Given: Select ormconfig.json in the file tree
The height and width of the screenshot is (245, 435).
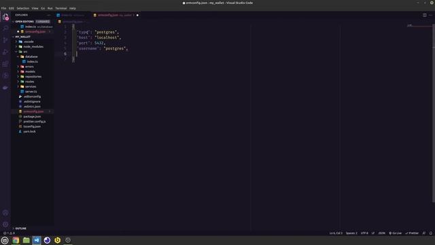Looking at the screenshot, I should pos(33,112).
